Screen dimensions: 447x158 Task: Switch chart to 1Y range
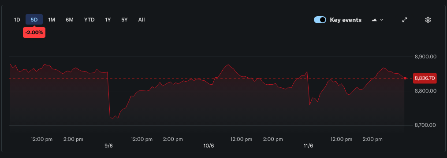(x=108, y=20)
